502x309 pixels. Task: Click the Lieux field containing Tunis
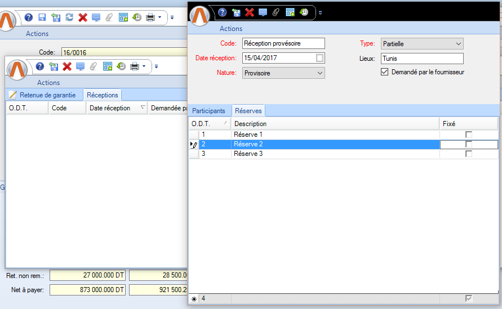point(421,59)
